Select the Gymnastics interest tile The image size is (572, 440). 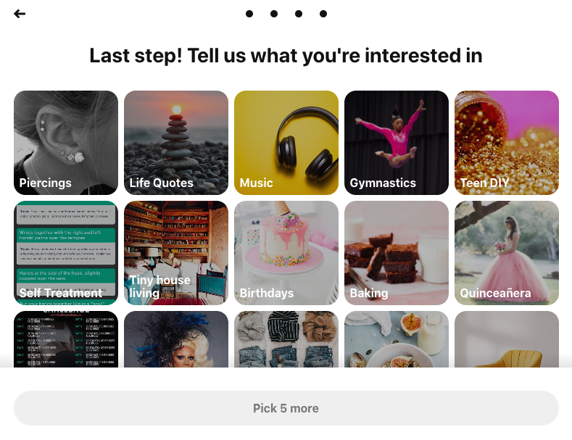coord(397,143)
